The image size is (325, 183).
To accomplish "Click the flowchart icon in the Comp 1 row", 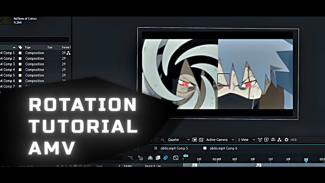I will point(68,53).
